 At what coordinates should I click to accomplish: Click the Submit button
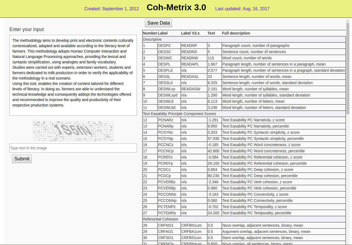(x=22, y=159)
